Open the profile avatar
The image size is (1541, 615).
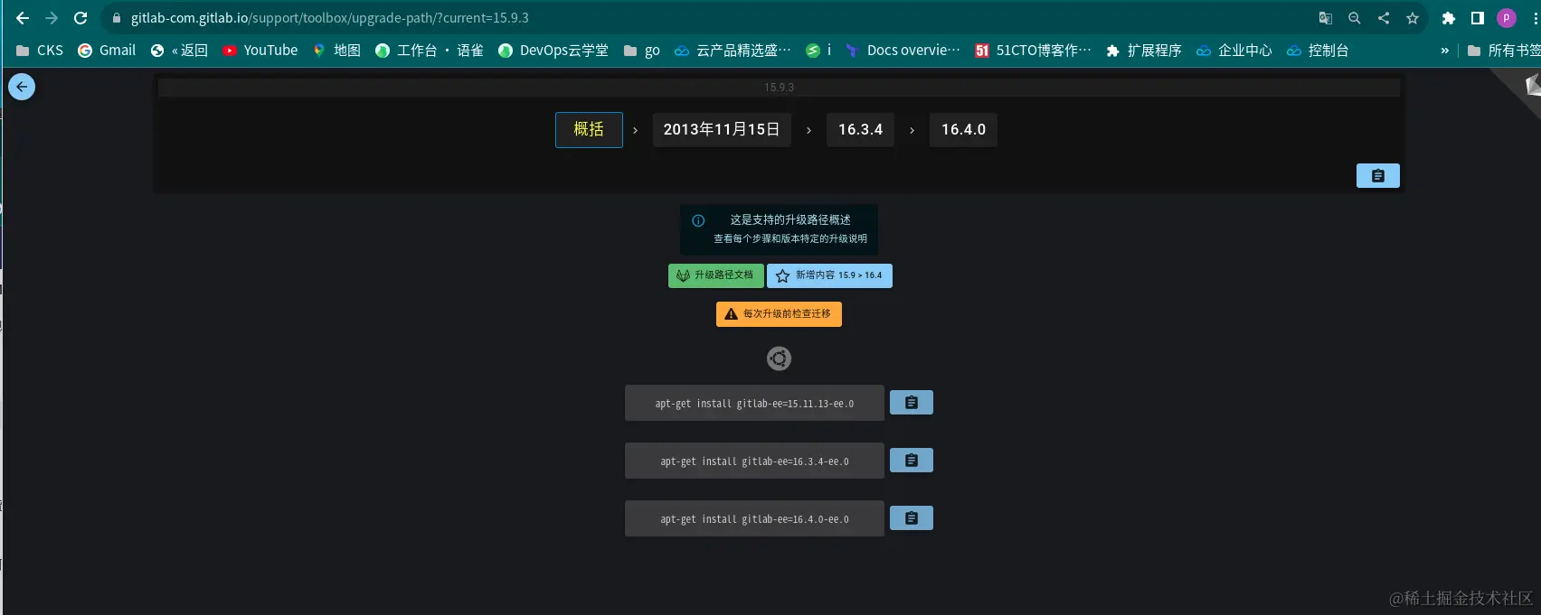coord(1507,18)
